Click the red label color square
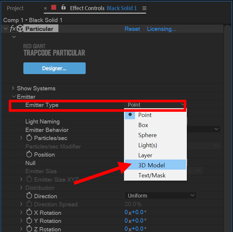 [x=54, y=7]
